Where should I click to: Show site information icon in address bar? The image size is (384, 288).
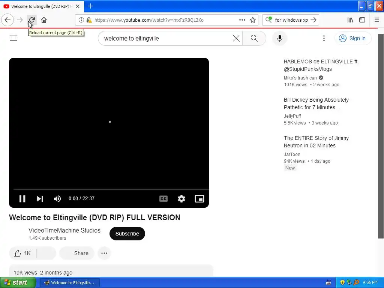coord(81,20)
